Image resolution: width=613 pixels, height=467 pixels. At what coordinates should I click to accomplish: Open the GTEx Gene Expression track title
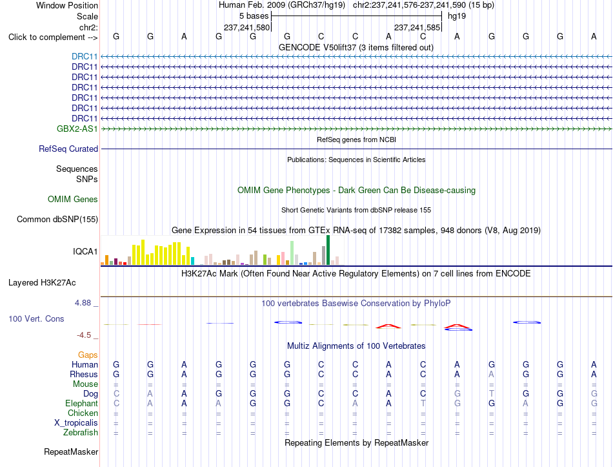[356, 230]
